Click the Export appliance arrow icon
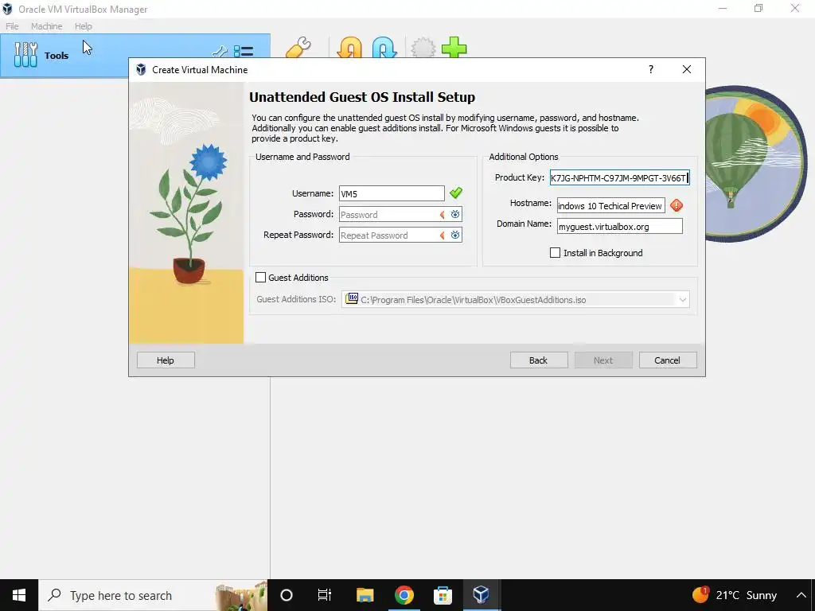Screen dimensions: 815x611 [x=384, y=48]
